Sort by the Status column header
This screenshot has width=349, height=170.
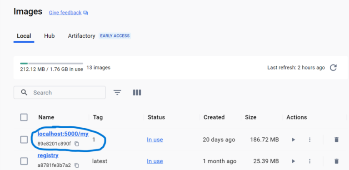pos(156,117)
